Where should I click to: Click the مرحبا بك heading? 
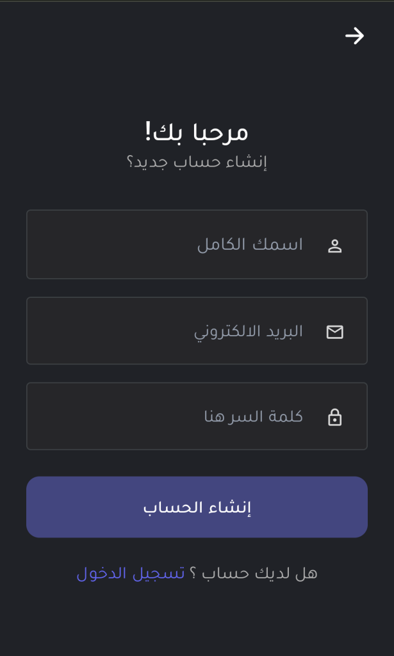point(197,130)
